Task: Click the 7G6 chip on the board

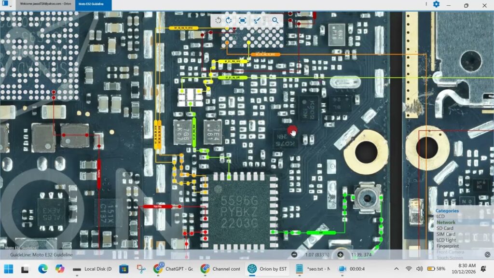Action: click(183, 132)
